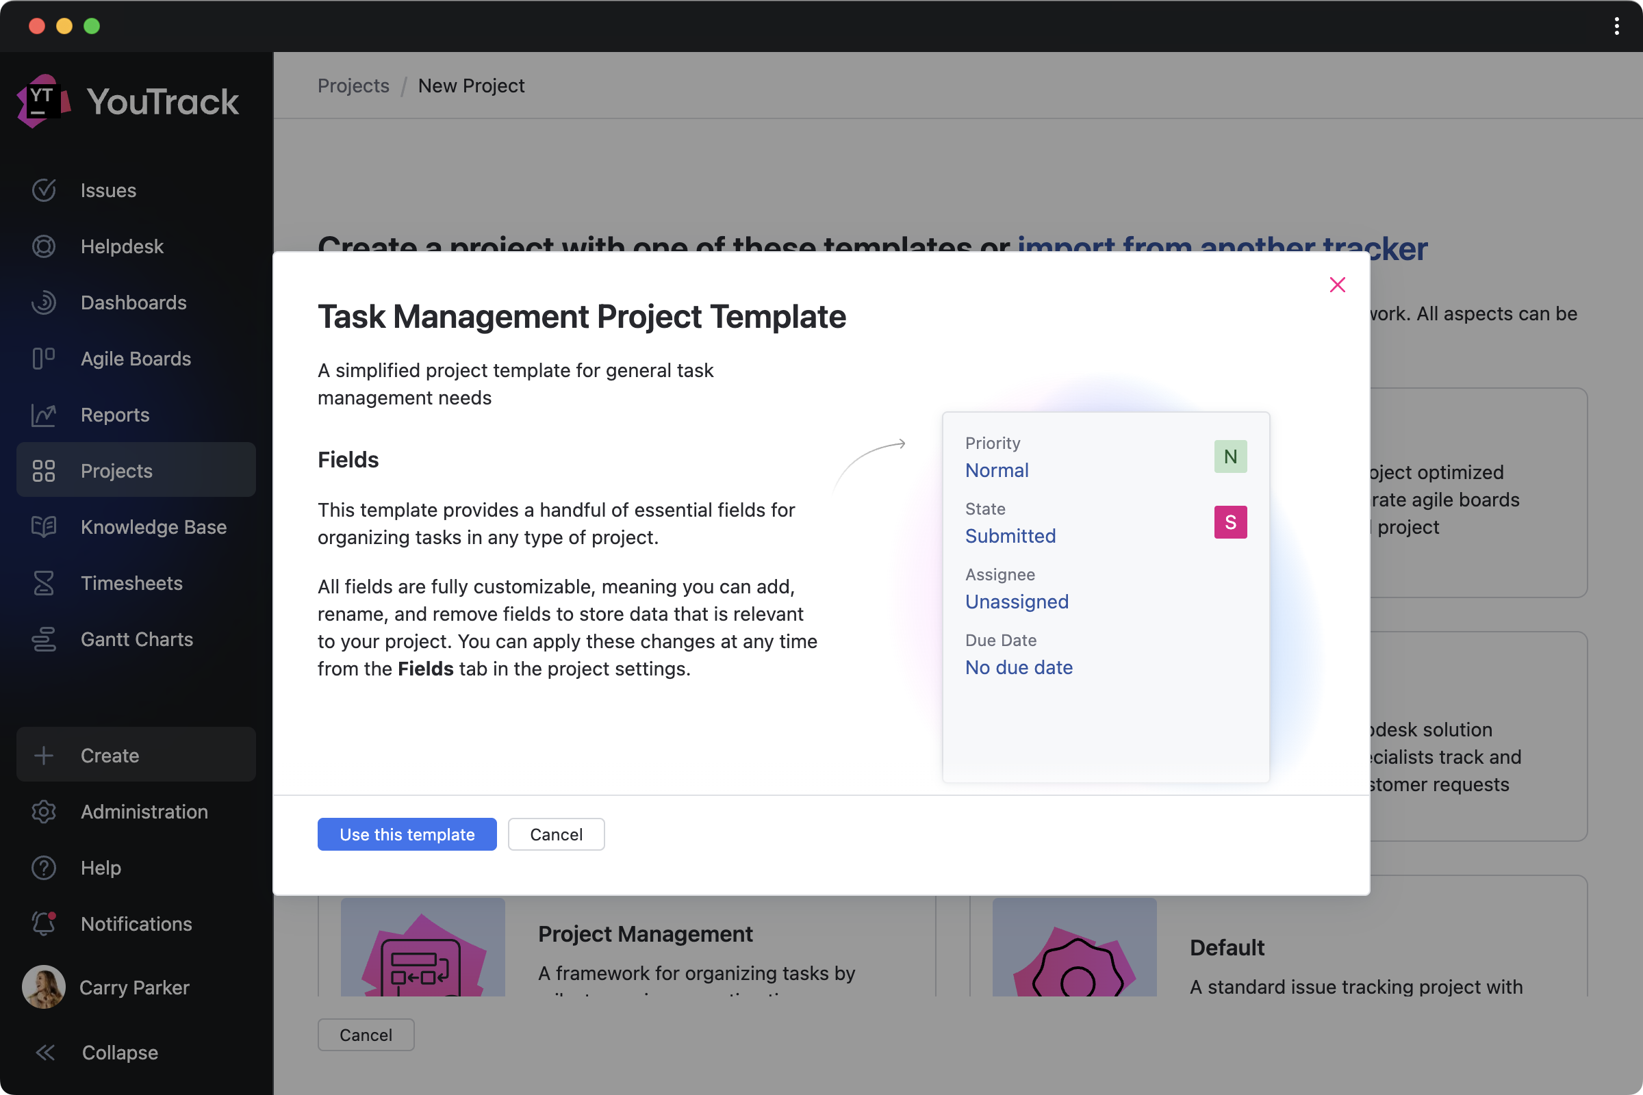1643x1095 pixels.
Task: Click the Dashboards gauge icon
Action: point(43,302)
